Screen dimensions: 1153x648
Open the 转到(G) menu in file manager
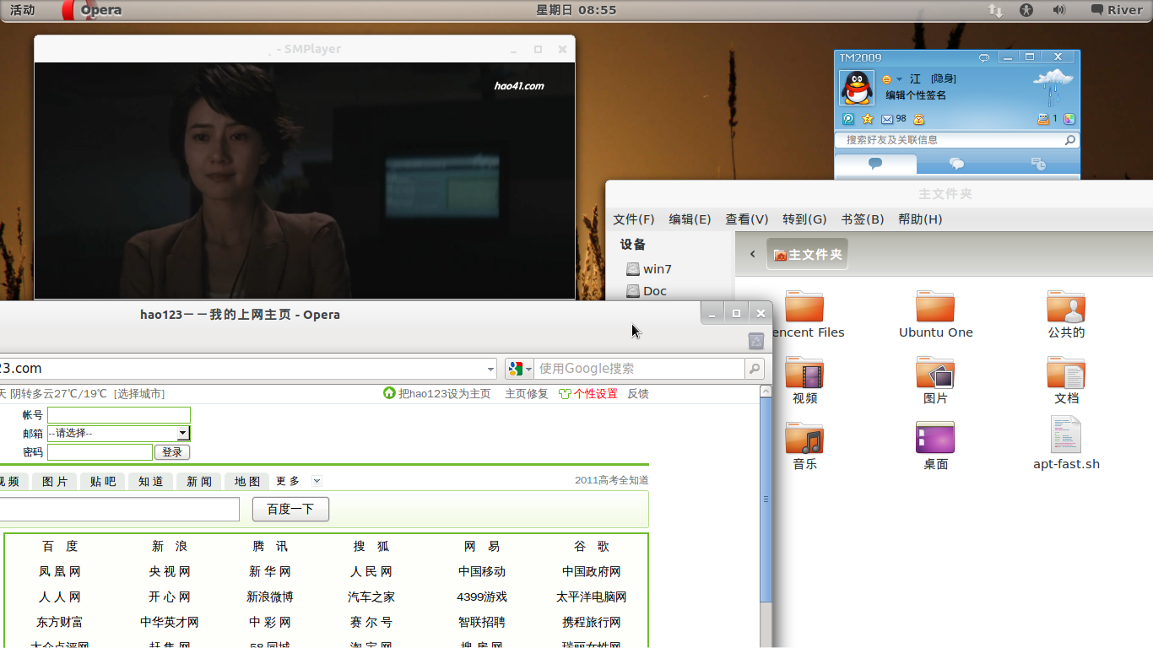[804, 219]
